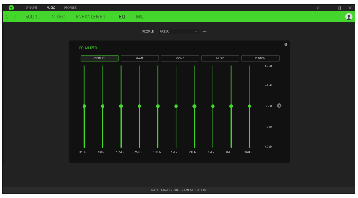Select the DEFAULT equalizer preset
Image resolution: width=358 pixels, height=198 pixels.
(99, 58)
